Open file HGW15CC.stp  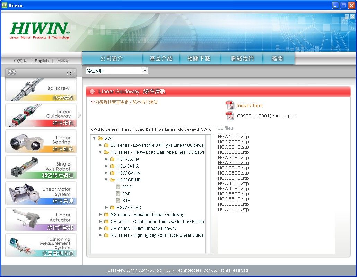(233, 136)
